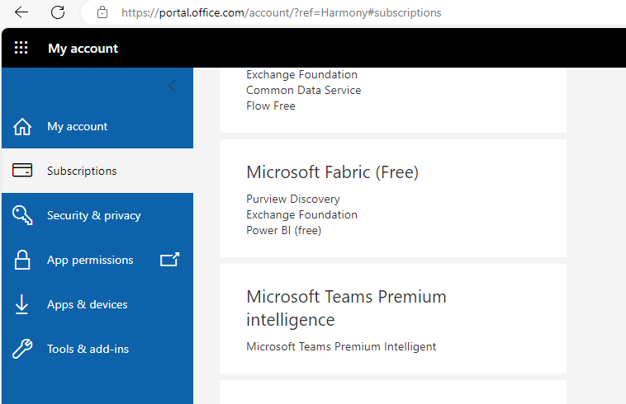Click the key icon for Security & privacy

click(22, 215)
